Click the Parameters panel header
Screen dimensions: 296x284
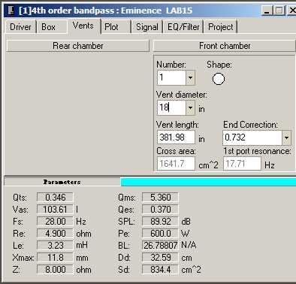[x=62, y=182]
